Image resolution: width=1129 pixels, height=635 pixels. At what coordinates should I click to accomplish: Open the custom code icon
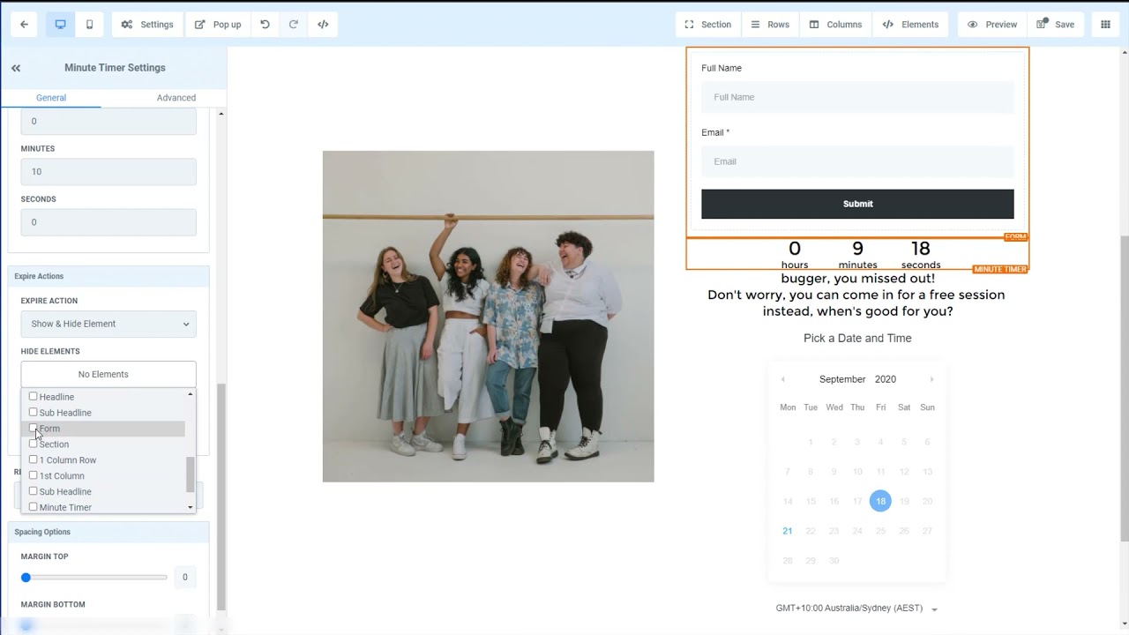pos(323,25)
